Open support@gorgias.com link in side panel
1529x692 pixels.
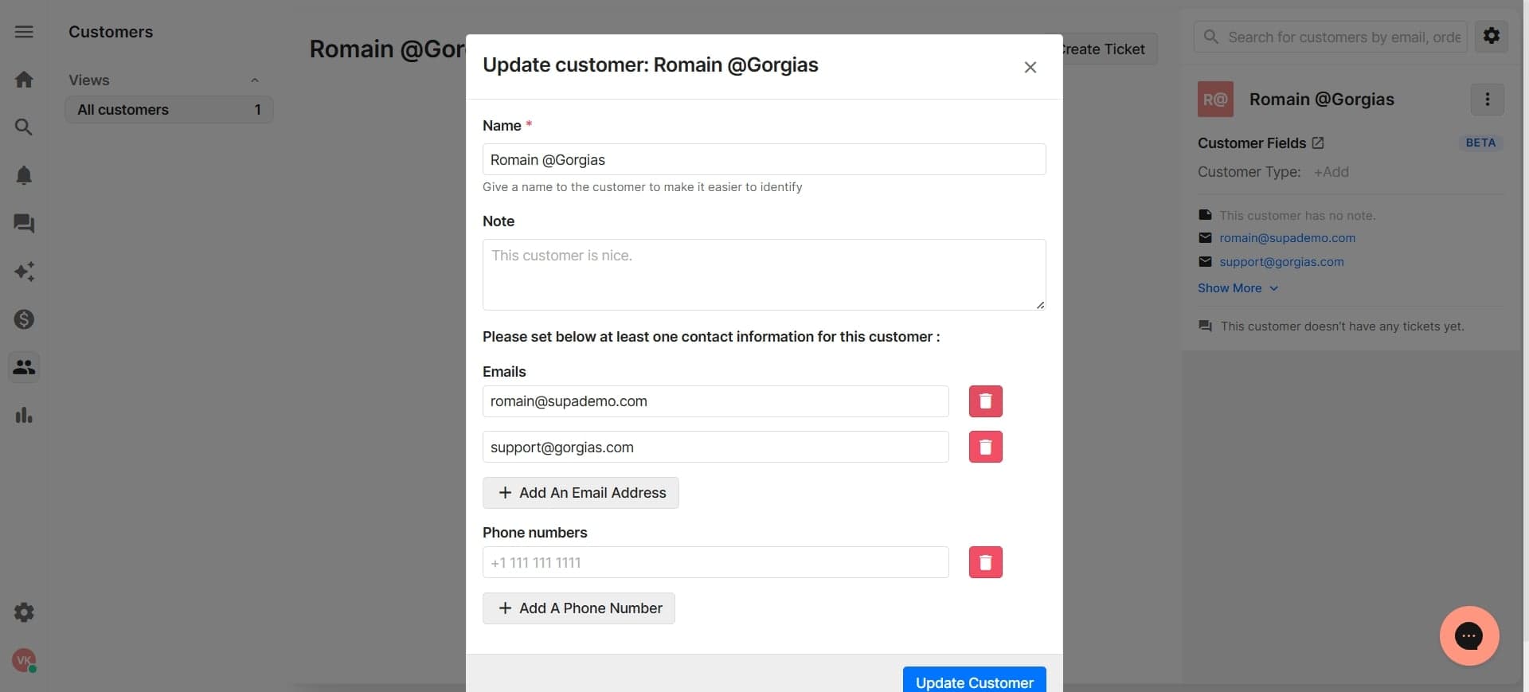(1281, 262)
